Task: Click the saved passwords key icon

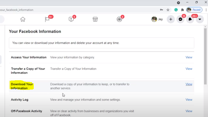Action: coord(161,10)
